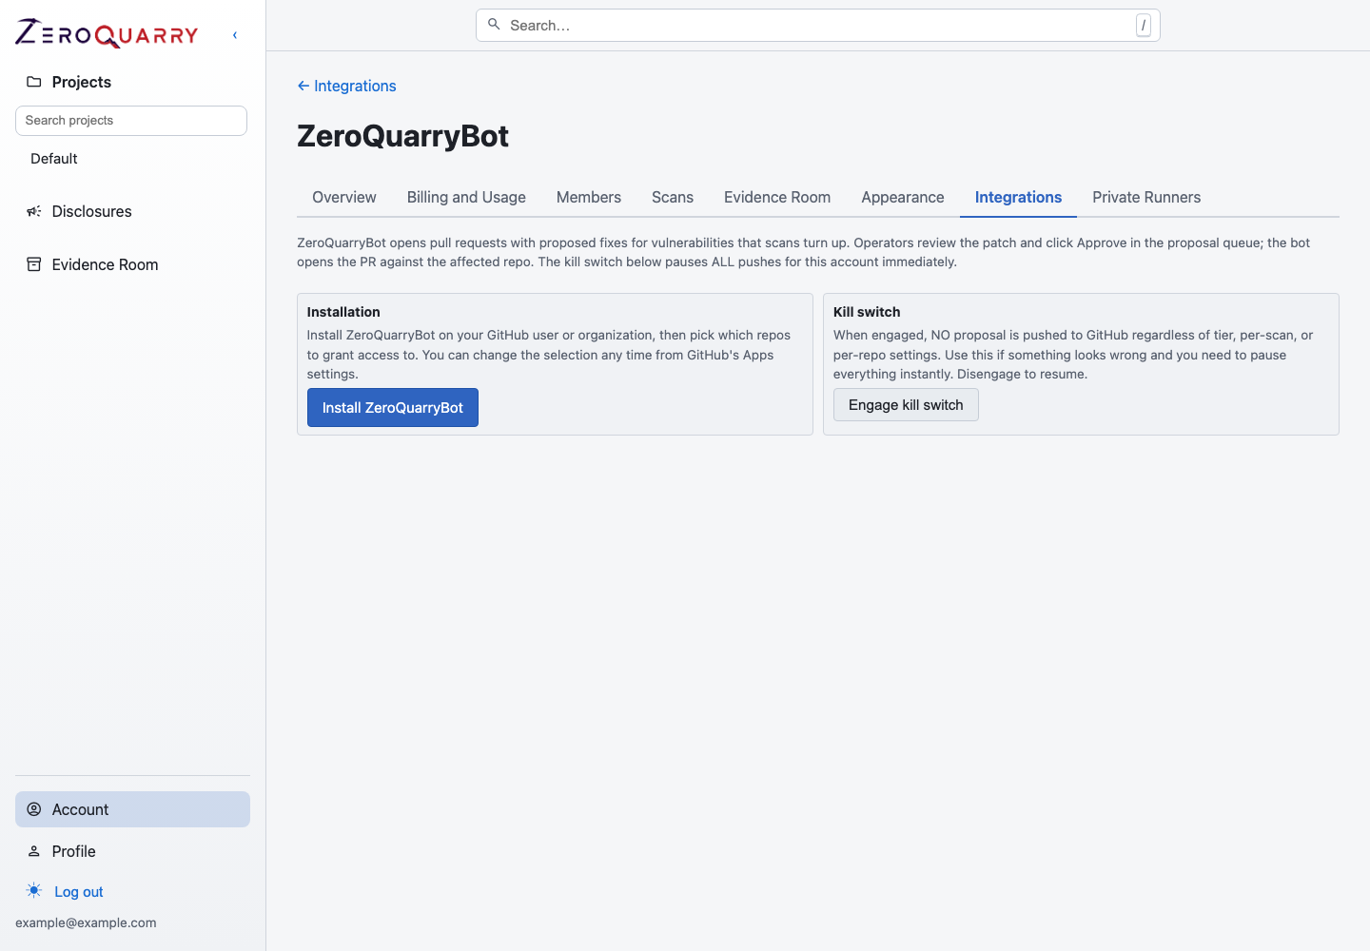Viewport: 1370px width, 951px height.
Task: Open the Account page
Action: (132, 809)
